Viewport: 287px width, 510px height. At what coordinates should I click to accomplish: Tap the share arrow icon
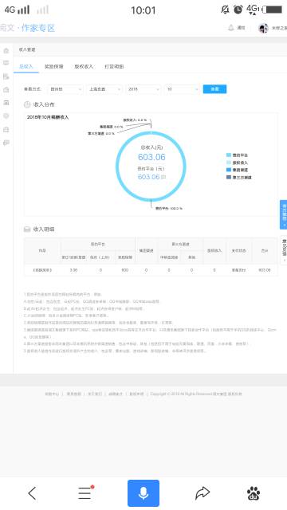click(202, 493)
